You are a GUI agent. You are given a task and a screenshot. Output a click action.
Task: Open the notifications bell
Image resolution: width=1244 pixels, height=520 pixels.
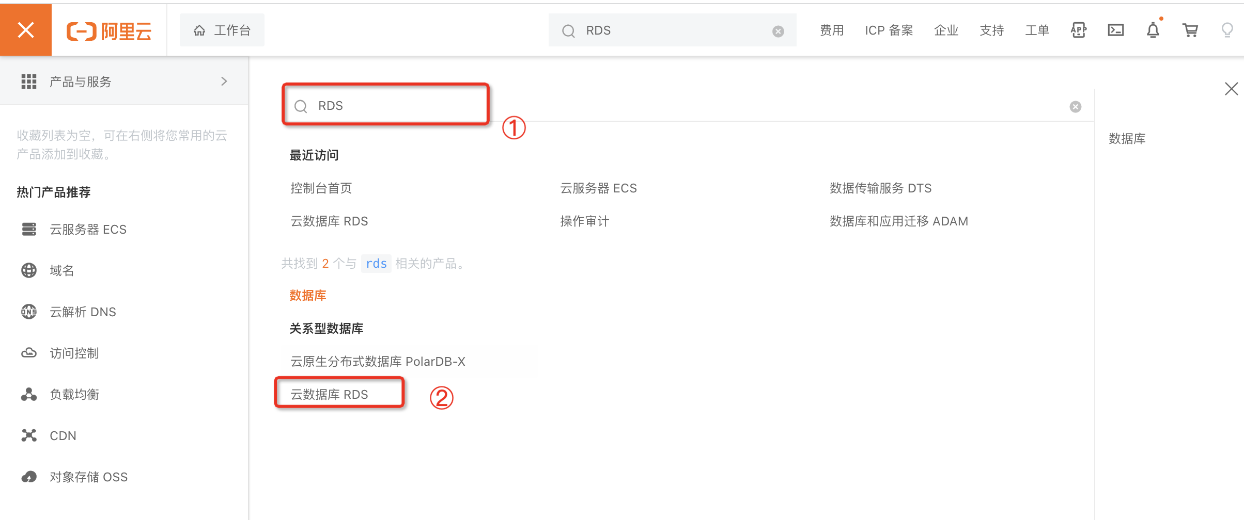(x=1153, y=30)
